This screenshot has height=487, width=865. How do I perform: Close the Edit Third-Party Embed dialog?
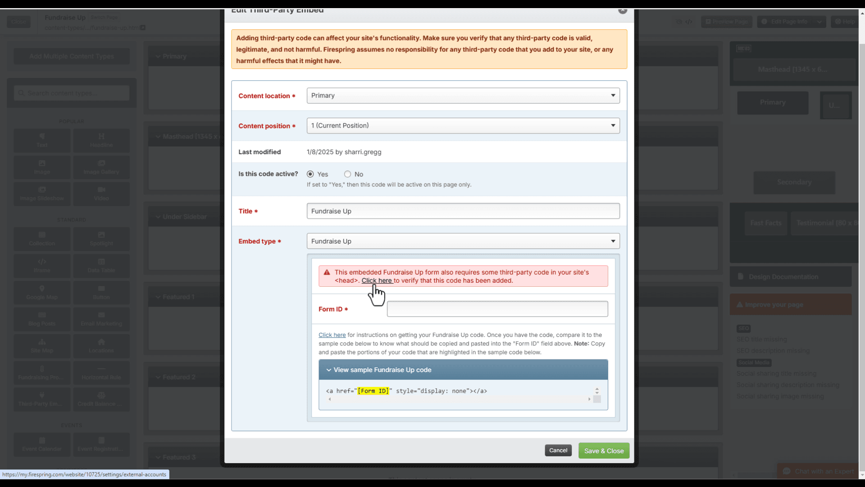pos(623,10)
